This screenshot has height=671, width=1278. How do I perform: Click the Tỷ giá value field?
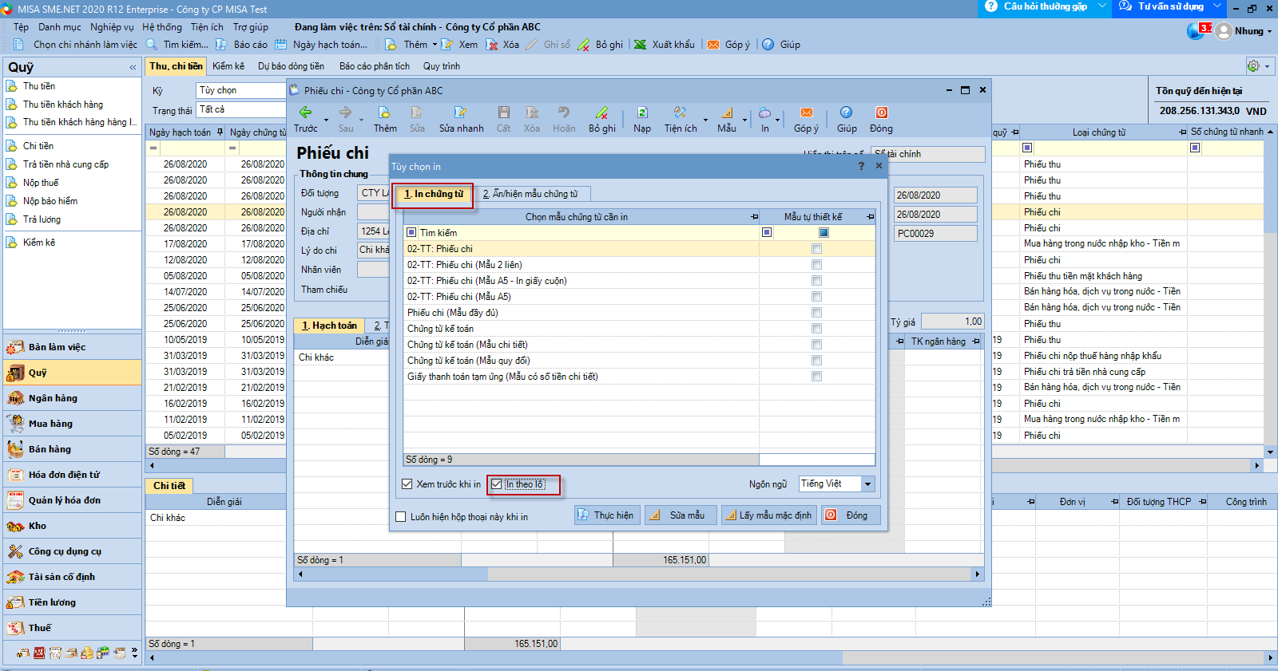953,322
